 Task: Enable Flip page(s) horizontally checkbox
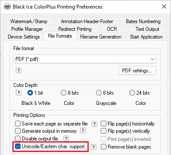103,124
